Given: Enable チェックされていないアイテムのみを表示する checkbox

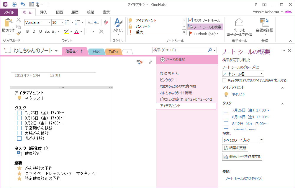Looking at the screenshot, I should click(x=224, y=81).
